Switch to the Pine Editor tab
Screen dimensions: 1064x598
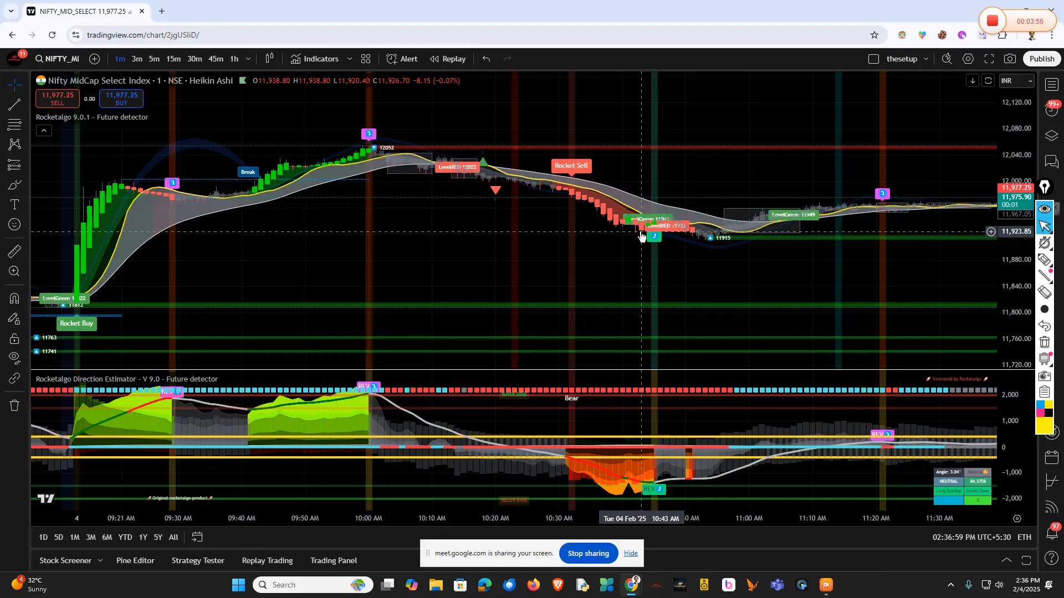[x=135, y=560]
